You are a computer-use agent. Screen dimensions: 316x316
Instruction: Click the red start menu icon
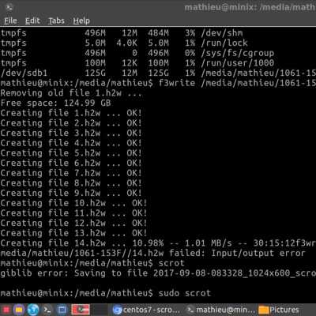(6, 310)
